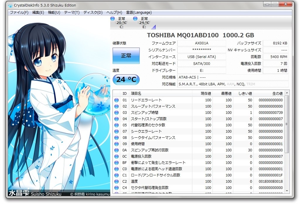Open the 機能(U) menu

point(54,13)
